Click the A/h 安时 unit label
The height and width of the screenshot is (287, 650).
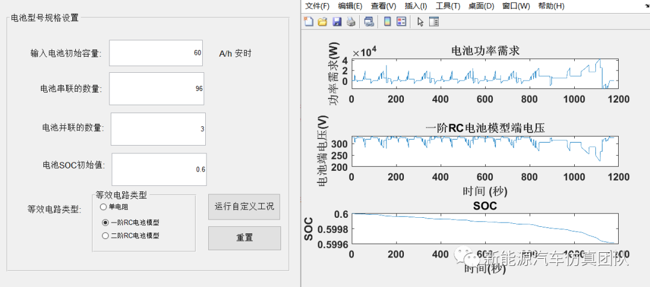(x=235, y=54)
